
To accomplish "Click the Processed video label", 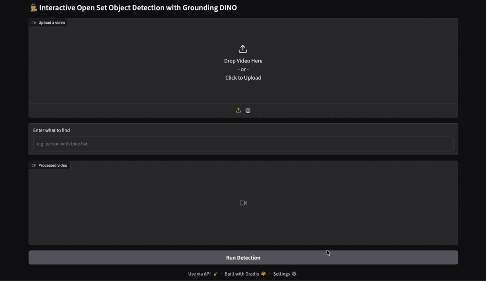I will (x=53, y=165).
